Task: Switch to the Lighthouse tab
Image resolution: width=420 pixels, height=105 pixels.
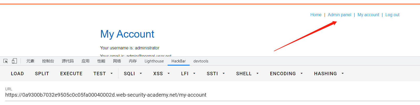Action: point(154,61)
